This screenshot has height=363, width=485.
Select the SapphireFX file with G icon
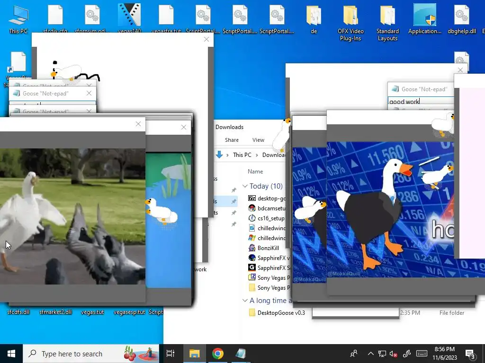[x=269, y=268]
